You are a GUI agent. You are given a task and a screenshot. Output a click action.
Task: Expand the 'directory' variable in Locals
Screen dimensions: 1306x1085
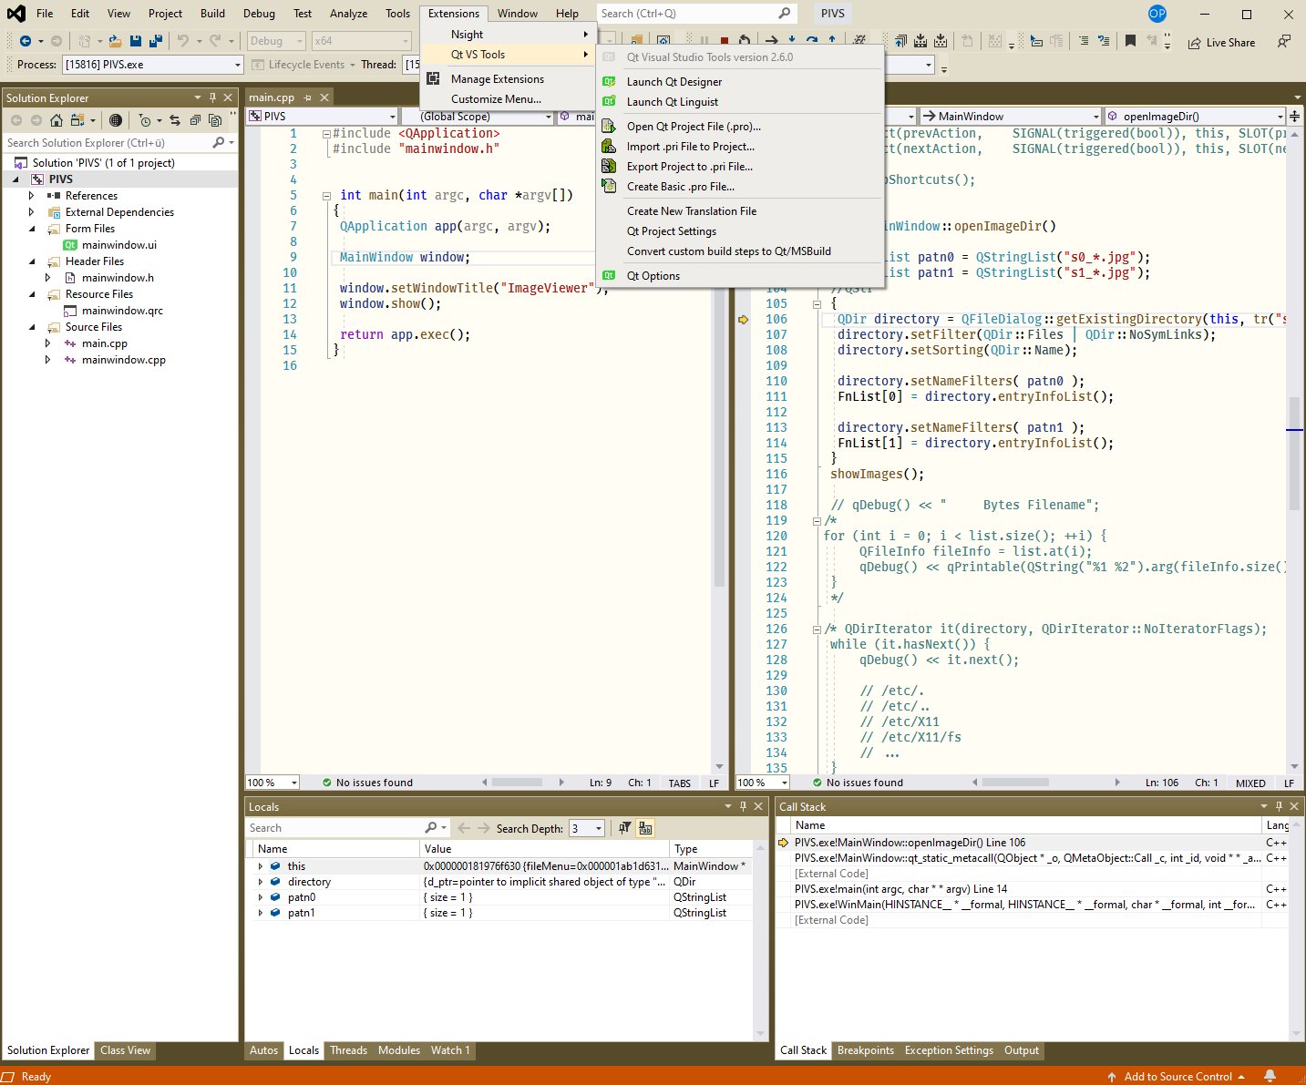click(x=261, y=882)
